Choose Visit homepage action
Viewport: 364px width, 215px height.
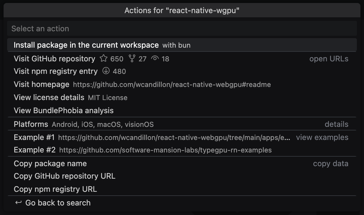[182, 85]
